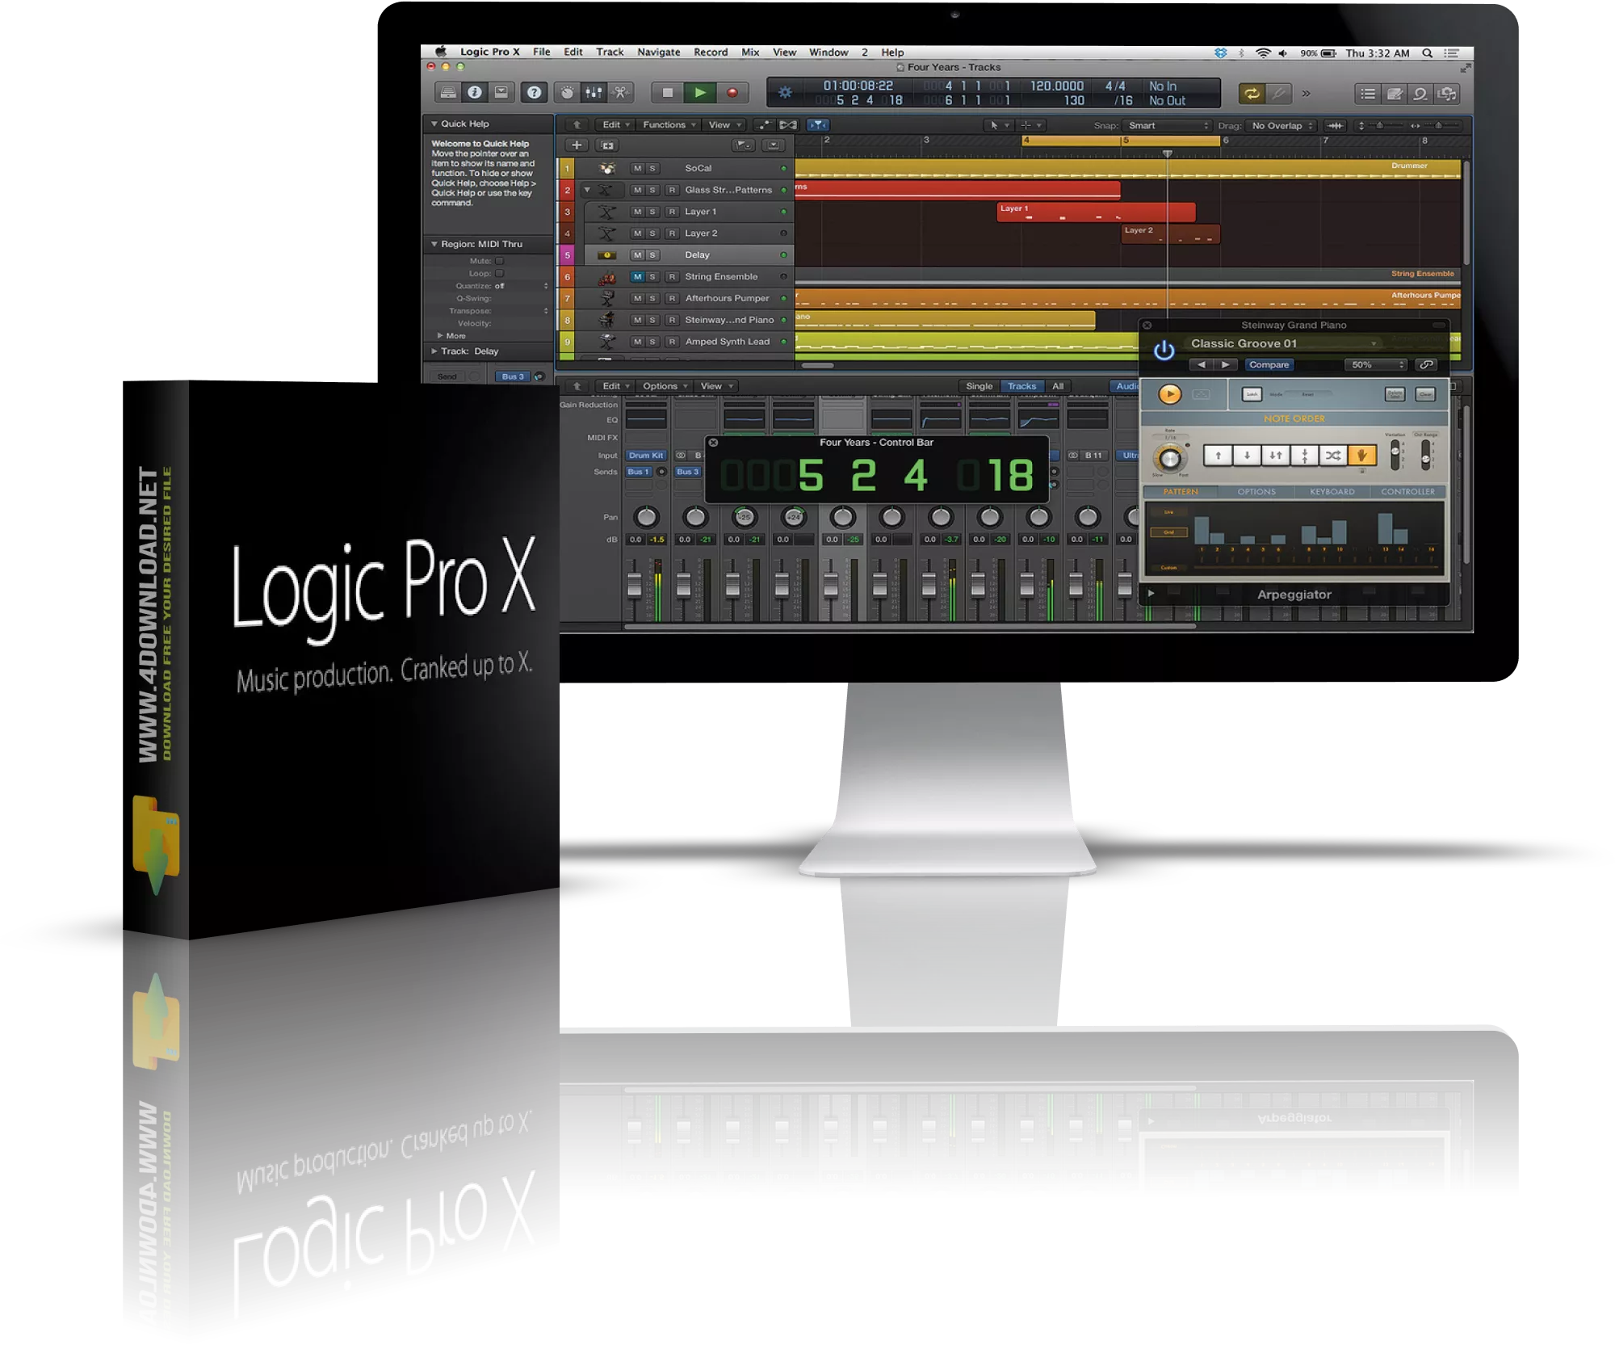The height and width of the screenshot is (1345, 1615).
Task: Collapse the Quick Help section
Action: [x=434, y=124]
